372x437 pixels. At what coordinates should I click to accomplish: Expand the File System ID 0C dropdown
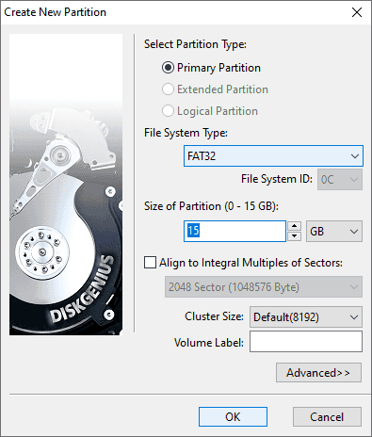coord(340,180)
